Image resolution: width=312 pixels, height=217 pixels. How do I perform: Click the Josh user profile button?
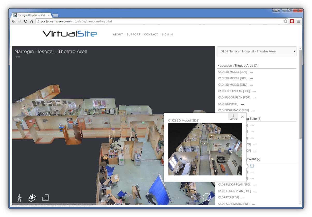point(276,11)
